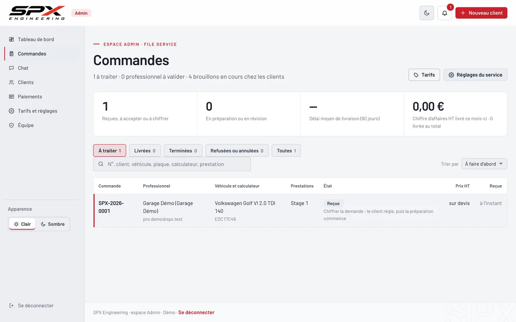Open the Chat section

[x=42, y=68]
